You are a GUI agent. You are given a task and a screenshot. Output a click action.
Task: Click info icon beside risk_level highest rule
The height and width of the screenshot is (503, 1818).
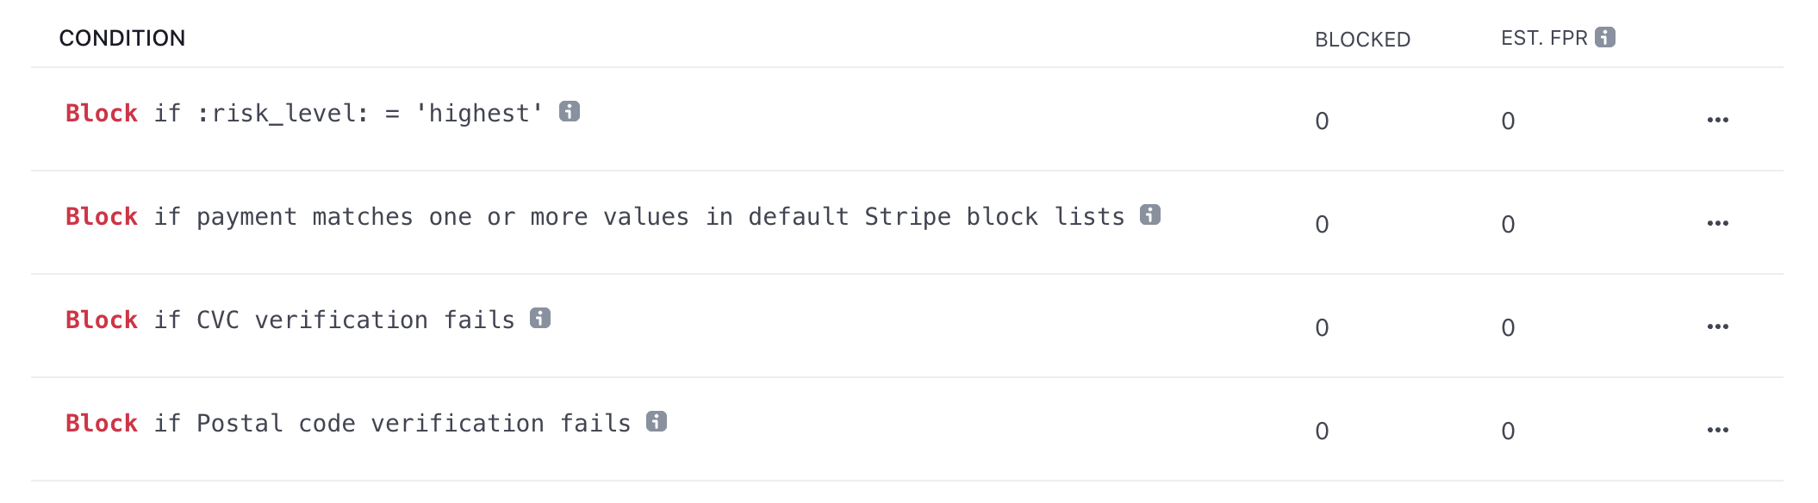click(x=570, y=111)
